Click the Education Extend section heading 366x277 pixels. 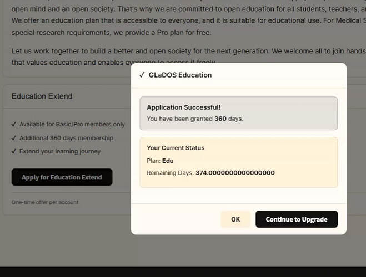click(42, 96)
